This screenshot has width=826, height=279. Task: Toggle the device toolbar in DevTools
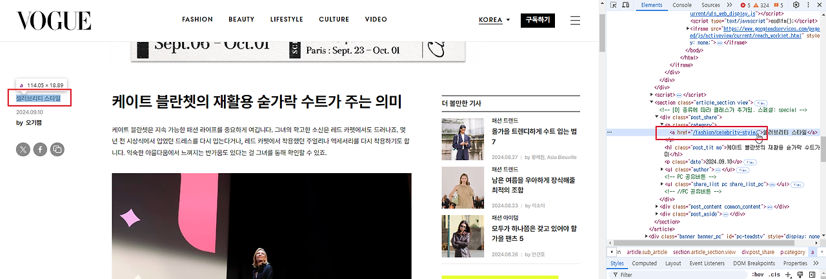coord(626,5)
